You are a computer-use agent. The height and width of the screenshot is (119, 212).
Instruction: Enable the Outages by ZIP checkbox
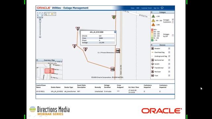(173, 35)
